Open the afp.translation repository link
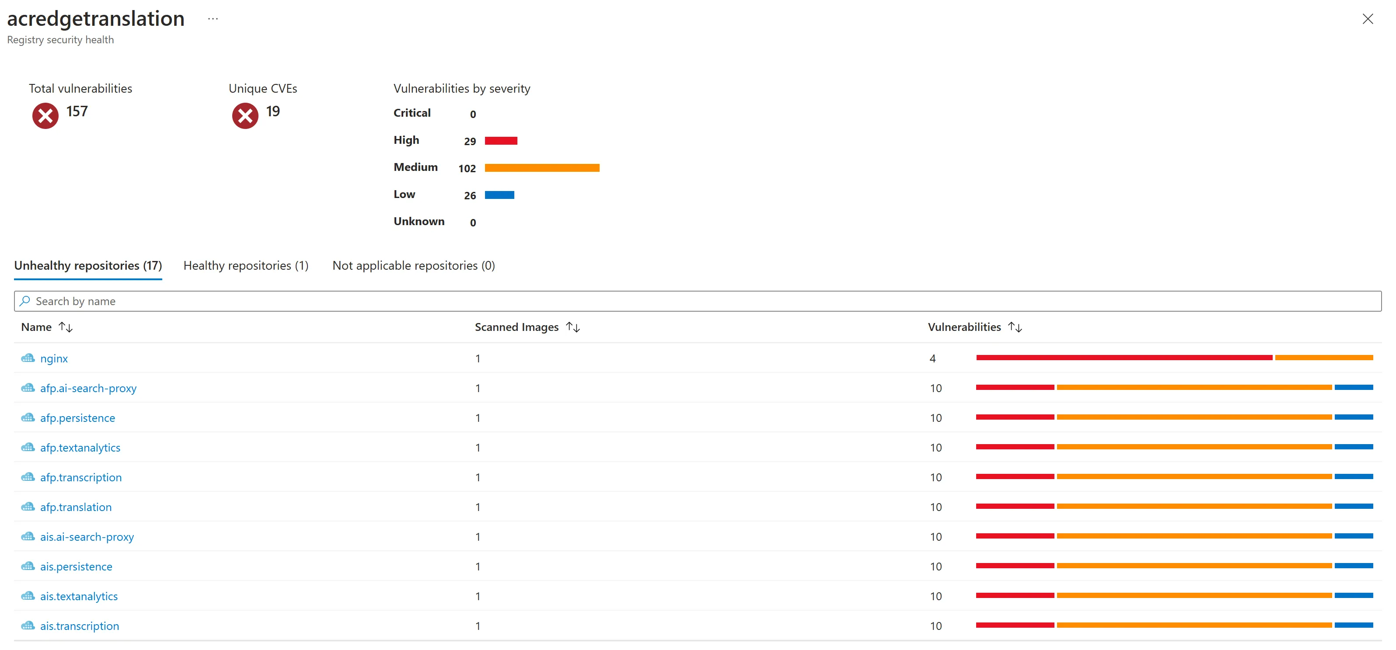 [x=76, y=507]
